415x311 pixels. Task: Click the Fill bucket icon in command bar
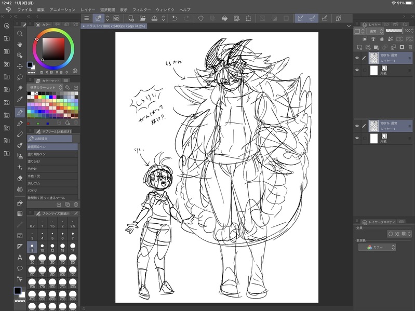[x=224, y=18]
